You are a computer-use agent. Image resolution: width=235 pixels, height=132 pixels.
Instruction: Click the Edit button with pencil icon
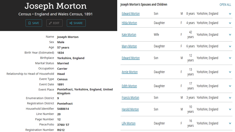pyautogui.click(x=54, y=23)
